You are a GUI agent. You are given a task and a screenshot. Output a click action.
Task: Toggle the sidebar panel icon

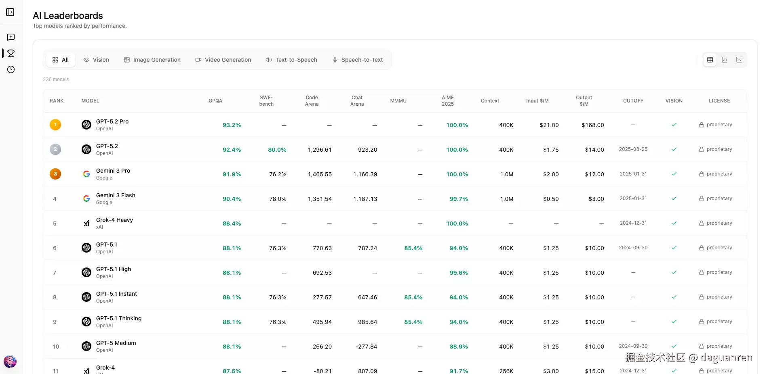(x=11, y=12)
